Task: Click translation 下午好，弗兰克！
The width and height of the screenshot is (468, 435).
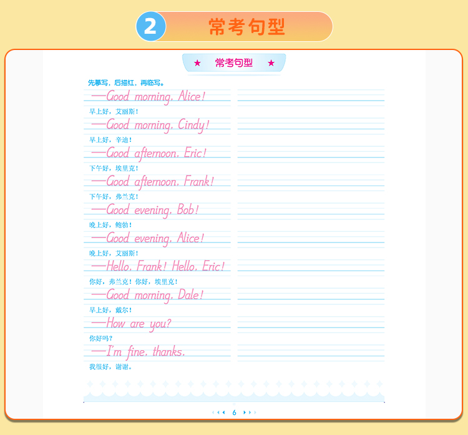Action: 114,197
